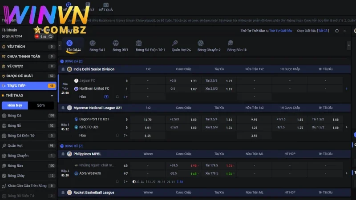
Task: Select the Bóng Rổ 7 basketball icon
Action: tap(120, 46)
